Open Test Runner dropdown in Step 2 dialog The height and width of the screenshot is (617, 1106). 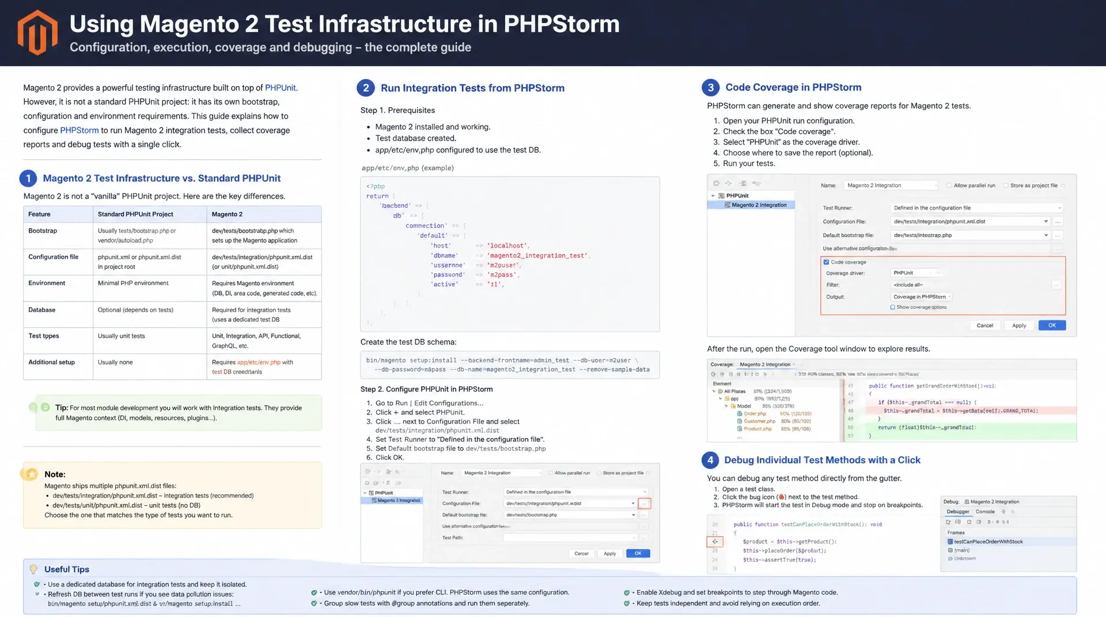pos(576,492)
